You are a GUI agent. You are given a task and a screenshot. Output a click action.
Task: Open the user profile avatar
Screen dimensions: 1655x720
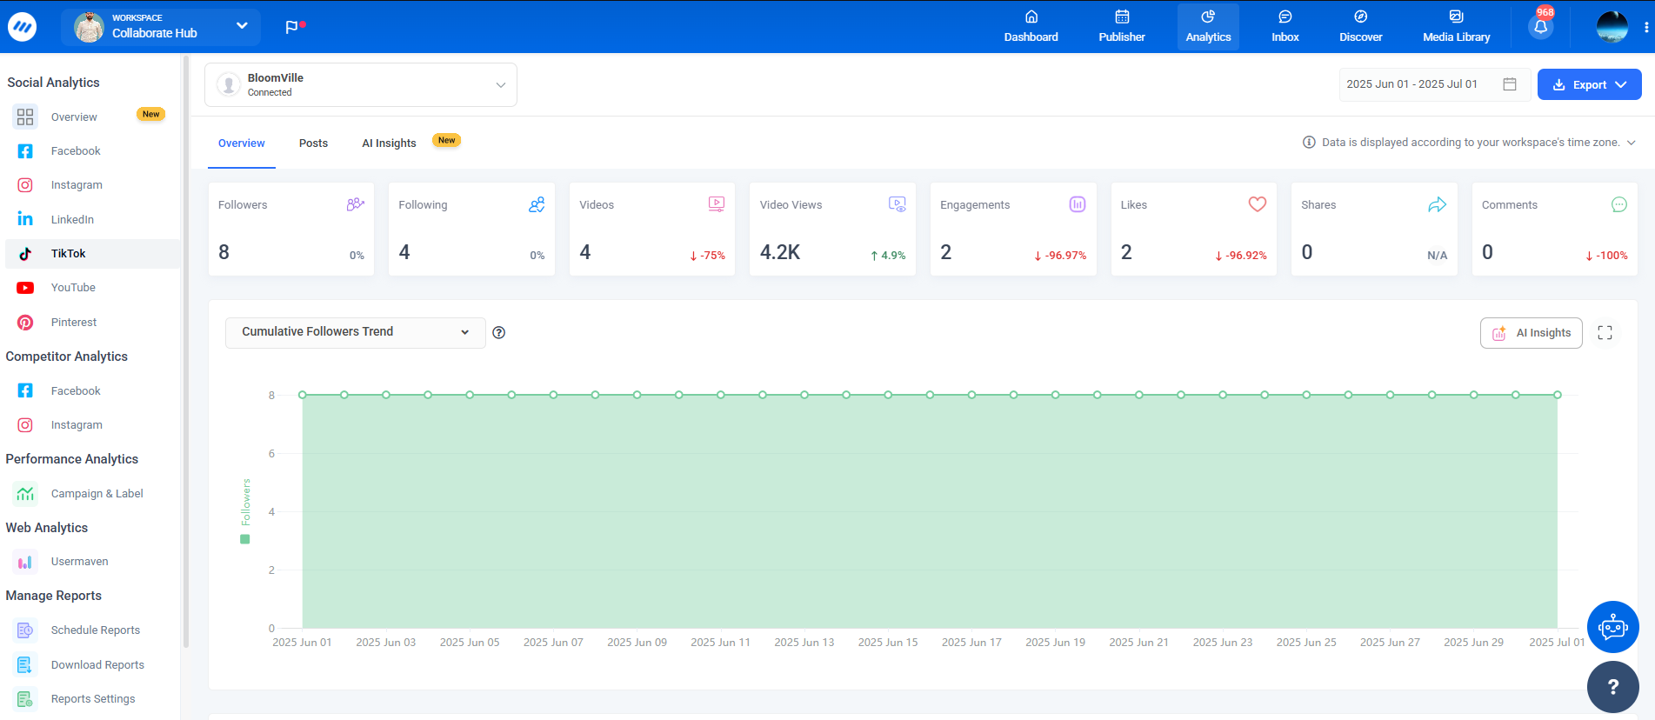click(1612, 27)
